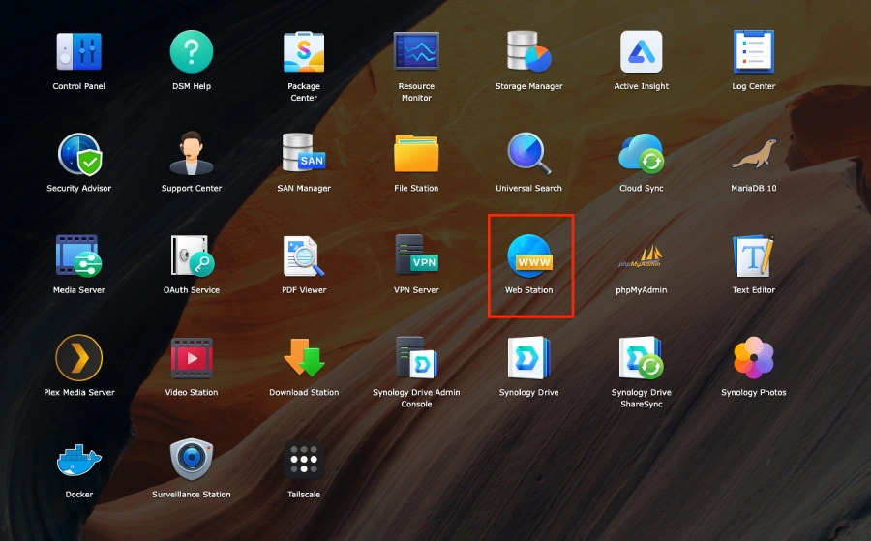Open OAuth Service
Screen dimensions: 871x541
click(x=191, y=255)
